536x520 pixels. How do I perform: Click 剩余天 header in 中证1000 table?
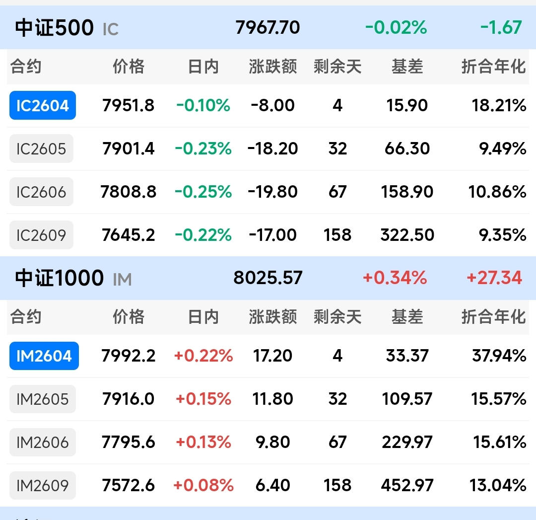[x=337, y=316]
